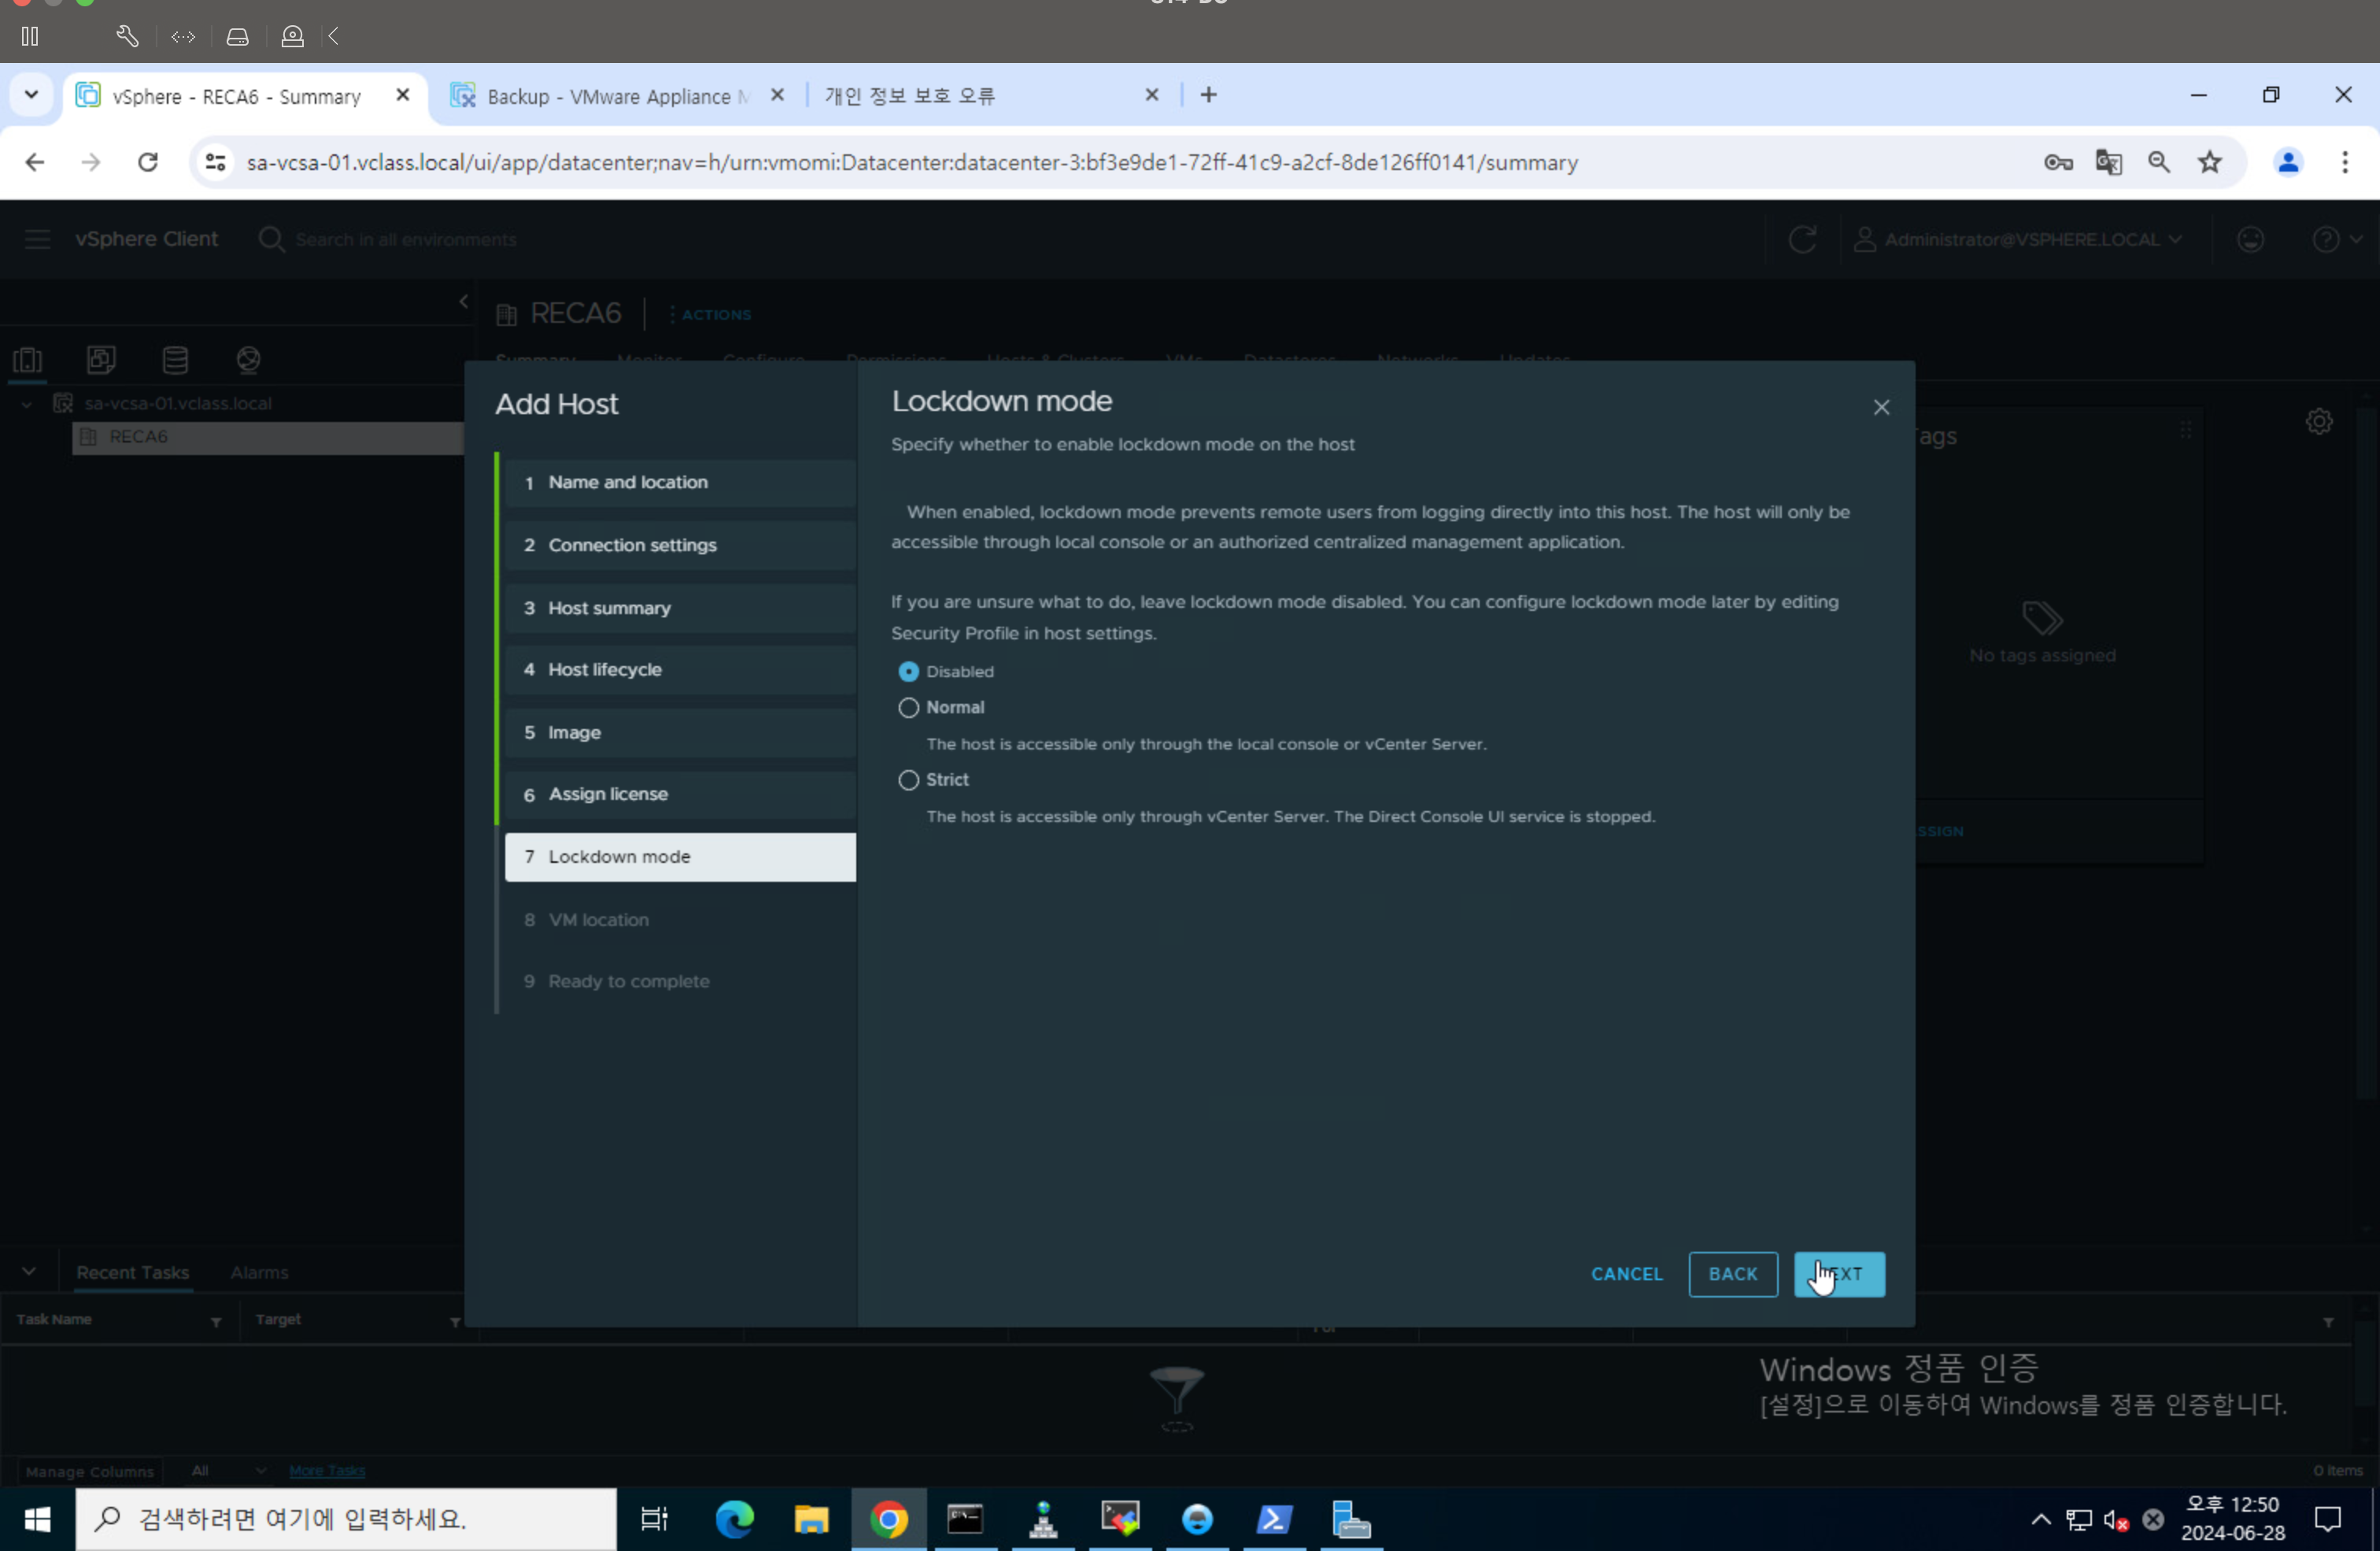Go to previous step with BACK

click(x=1732, y=1274)
